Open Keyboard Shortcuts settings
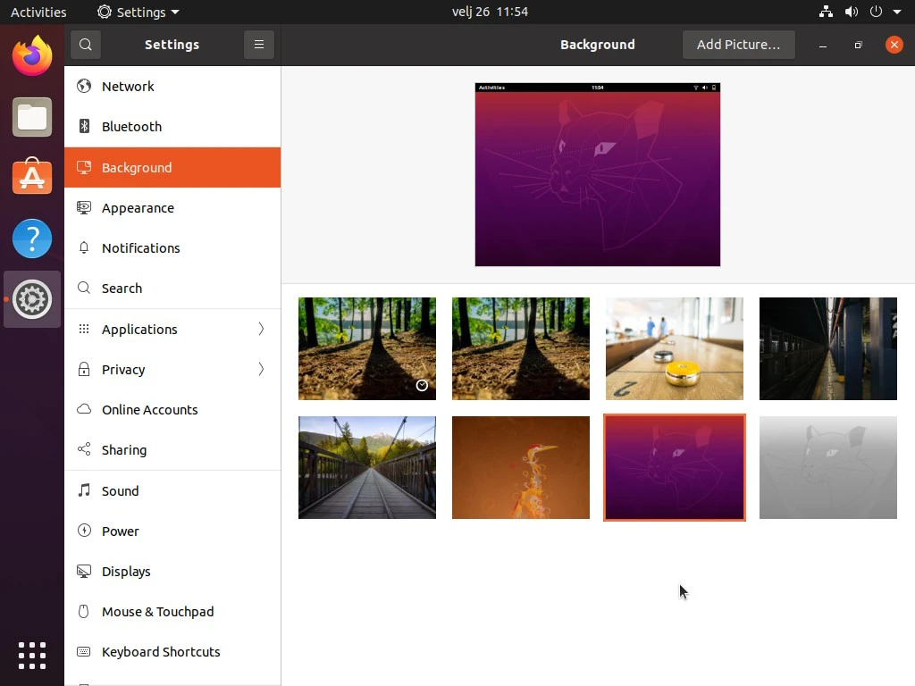This screenshot has width=915, height=686. [161, 652]
